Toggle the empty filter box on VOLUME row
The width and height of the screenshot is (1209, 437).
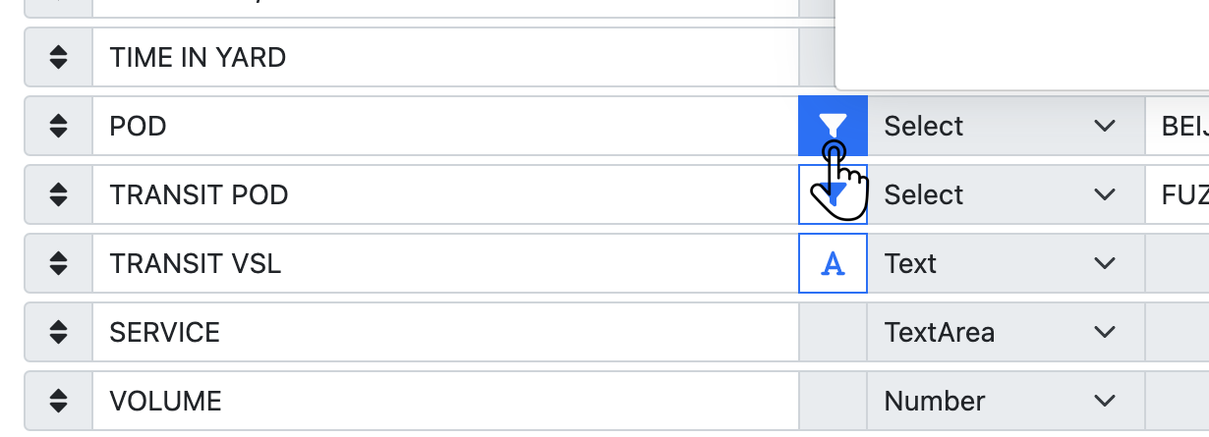[833, 401]
